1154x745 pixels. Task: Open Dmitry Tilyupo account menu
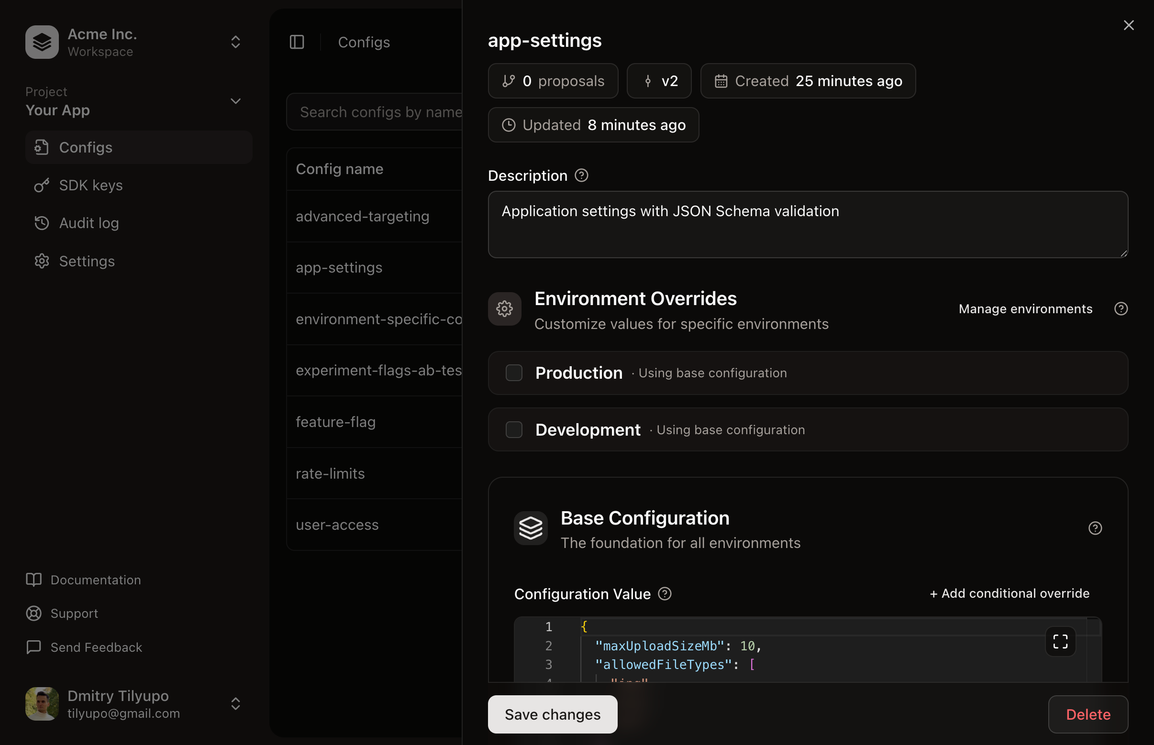pos(235,704)
